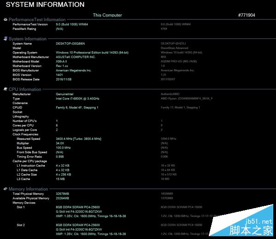The width and height of the screenshot is (276, 239).
Task: Select the 'PerformanceTest Version' row label
Action: point(30,24)
